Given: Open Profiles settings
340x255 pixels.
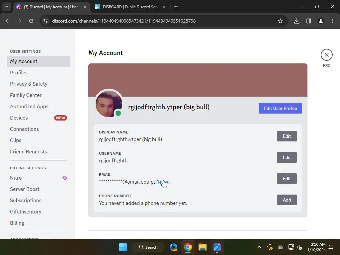Looking at the screenshot, I should point(39,73).
